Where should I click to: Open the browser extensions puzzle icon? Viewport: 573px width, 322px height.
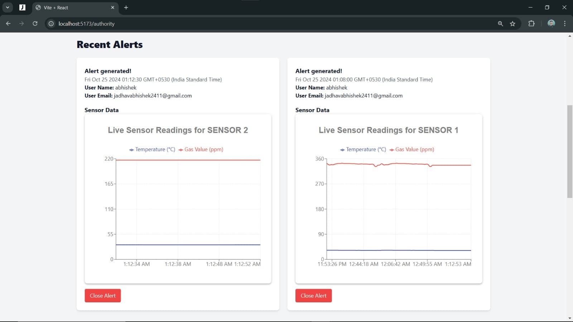tap(531, 24)
